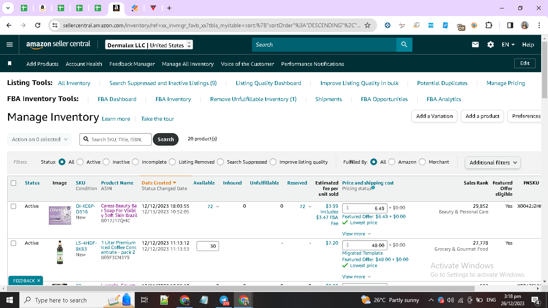
Task: Tick the select-all checkbox in table header
Action: click(x=13, y=183)
